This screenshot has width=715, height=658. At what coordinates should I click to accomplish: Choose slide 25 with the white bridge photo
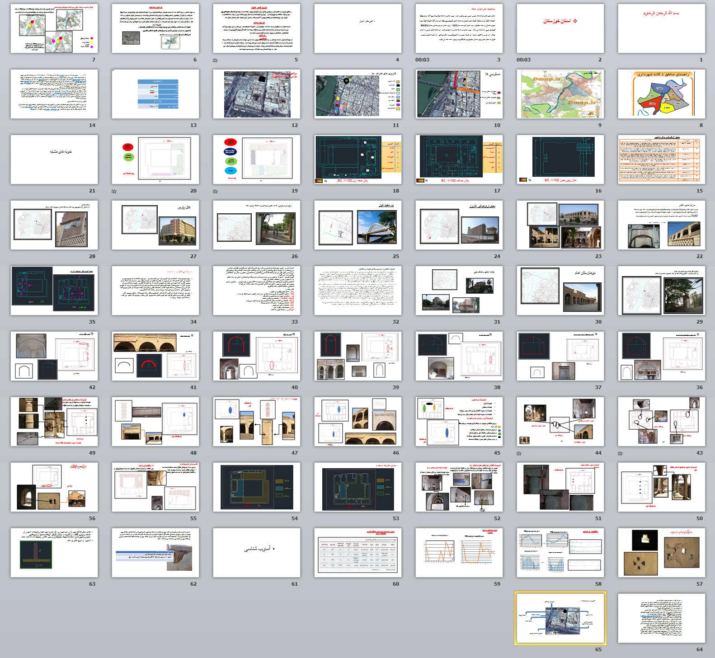pyautogui.click(x=357, y=225)
